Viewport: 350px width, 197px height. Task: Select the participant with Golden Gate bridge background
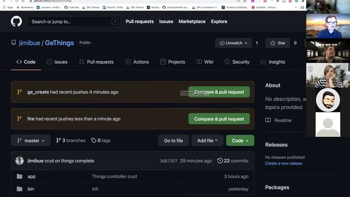(328, 26)
